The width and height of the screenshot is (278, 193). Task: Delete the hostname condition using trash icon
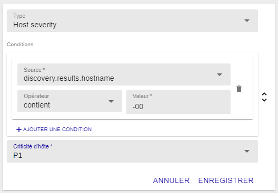239,89
